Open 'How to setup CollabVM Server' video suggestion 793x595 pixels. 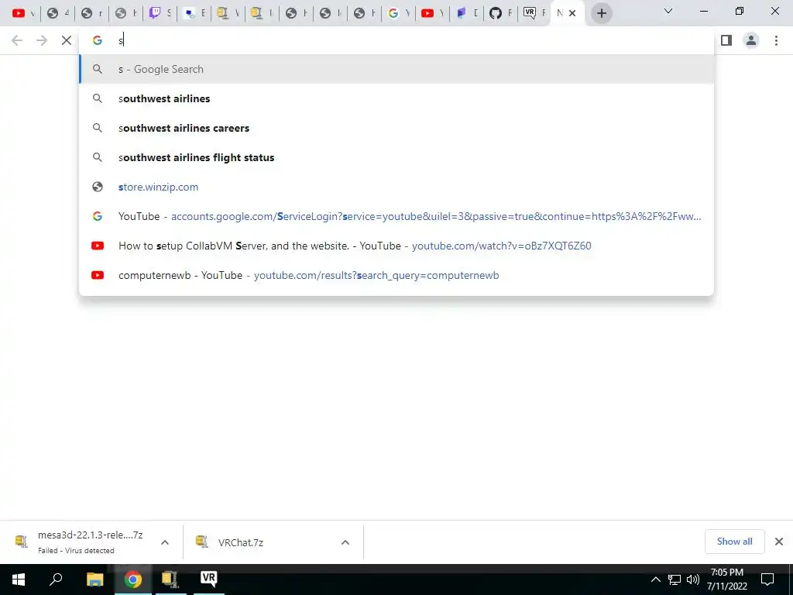point(396,246)
